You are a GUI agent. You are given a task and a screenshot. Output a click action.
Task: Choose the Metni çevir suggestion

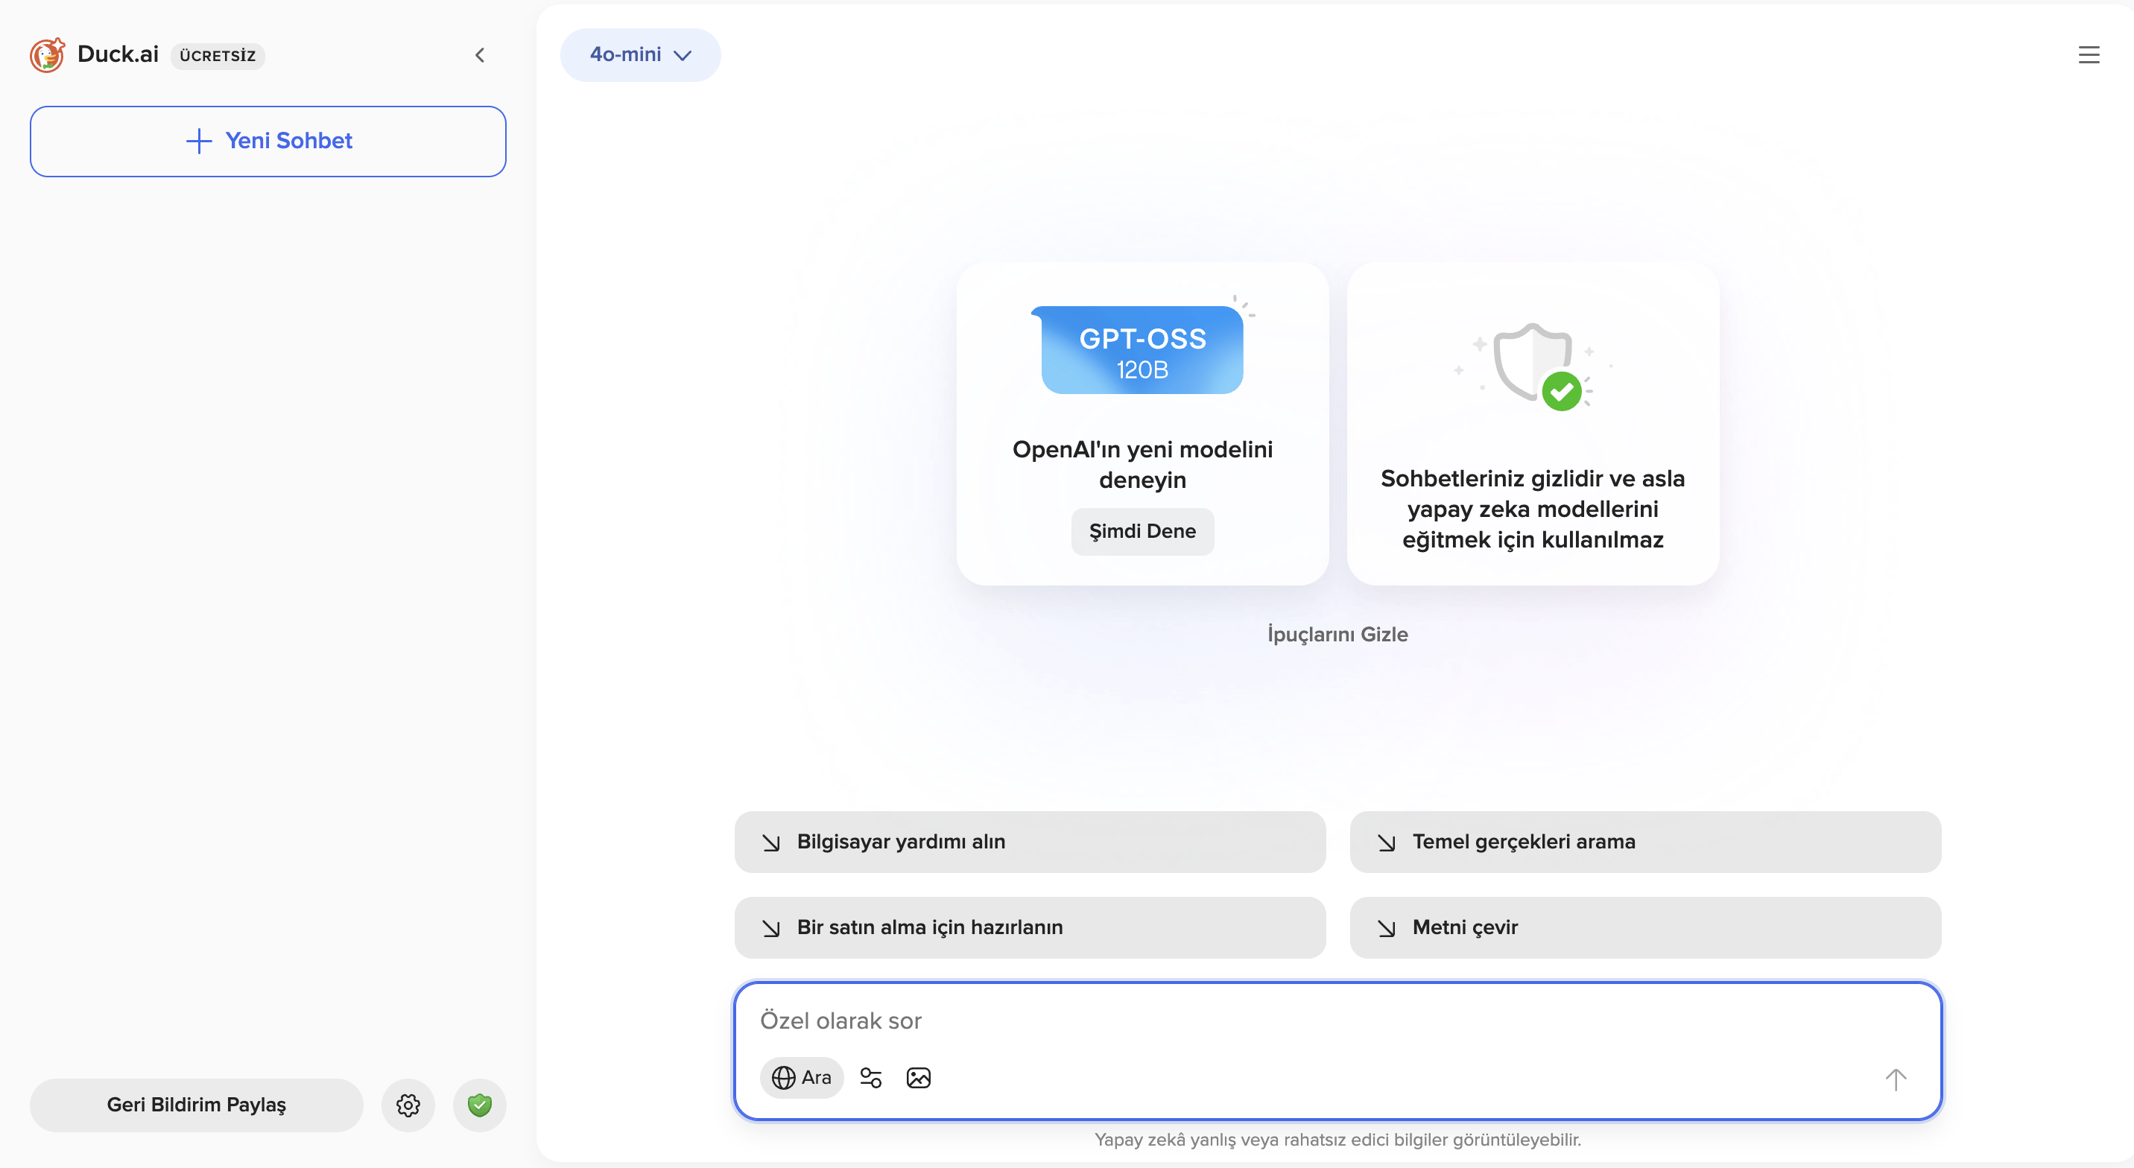point(1644,927)
